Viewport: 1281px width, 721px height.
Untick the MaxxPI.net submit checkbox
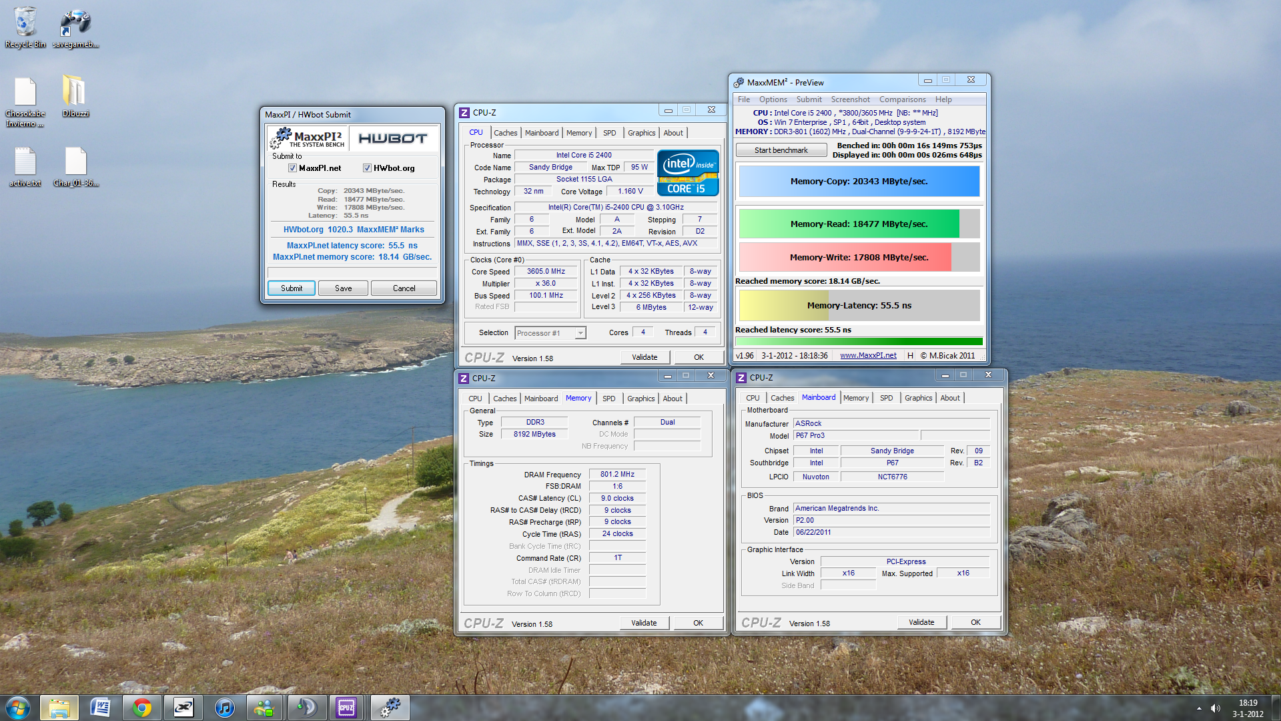tap(292, 168)
